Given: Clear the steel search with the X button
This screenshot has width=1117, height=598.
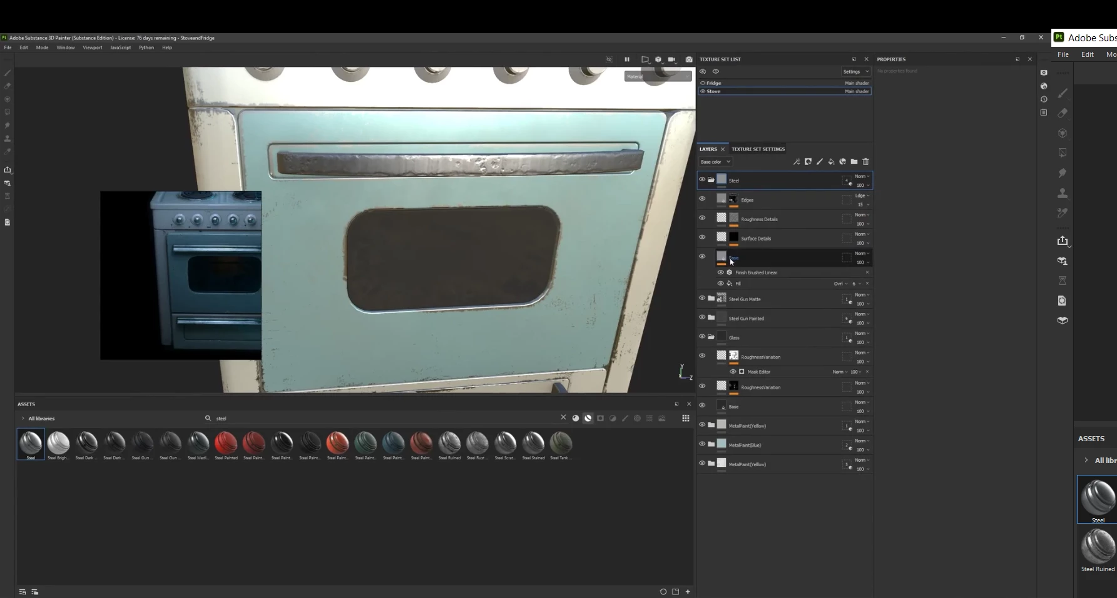Looking at the screenshot, I should pos(563,417).
